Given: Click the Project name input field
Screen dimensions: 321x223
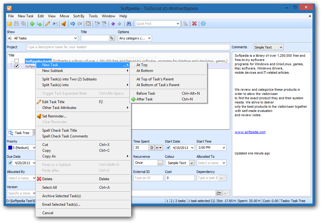Looking at the screenshot, I should coord(128,47).
